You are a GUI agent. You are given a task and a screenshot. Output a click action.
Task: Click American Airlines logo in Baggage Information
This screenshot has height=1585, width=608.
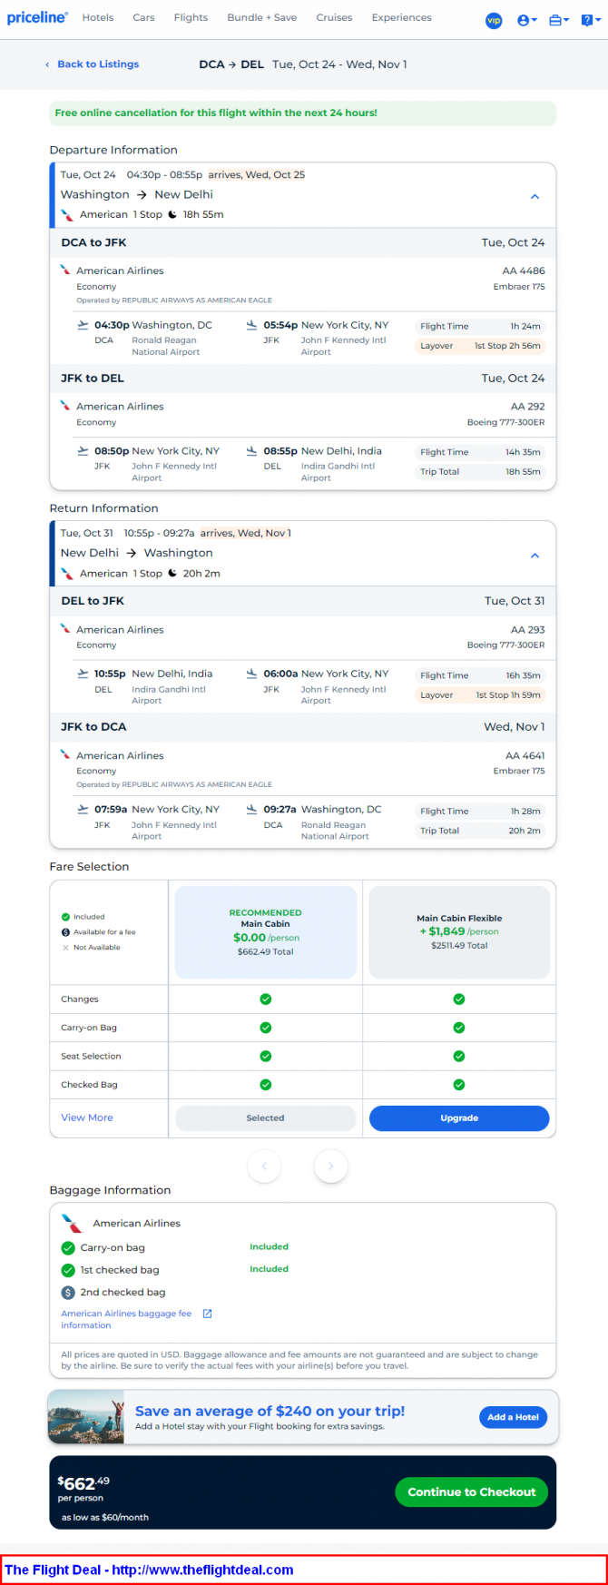[x=72, y=1224]
